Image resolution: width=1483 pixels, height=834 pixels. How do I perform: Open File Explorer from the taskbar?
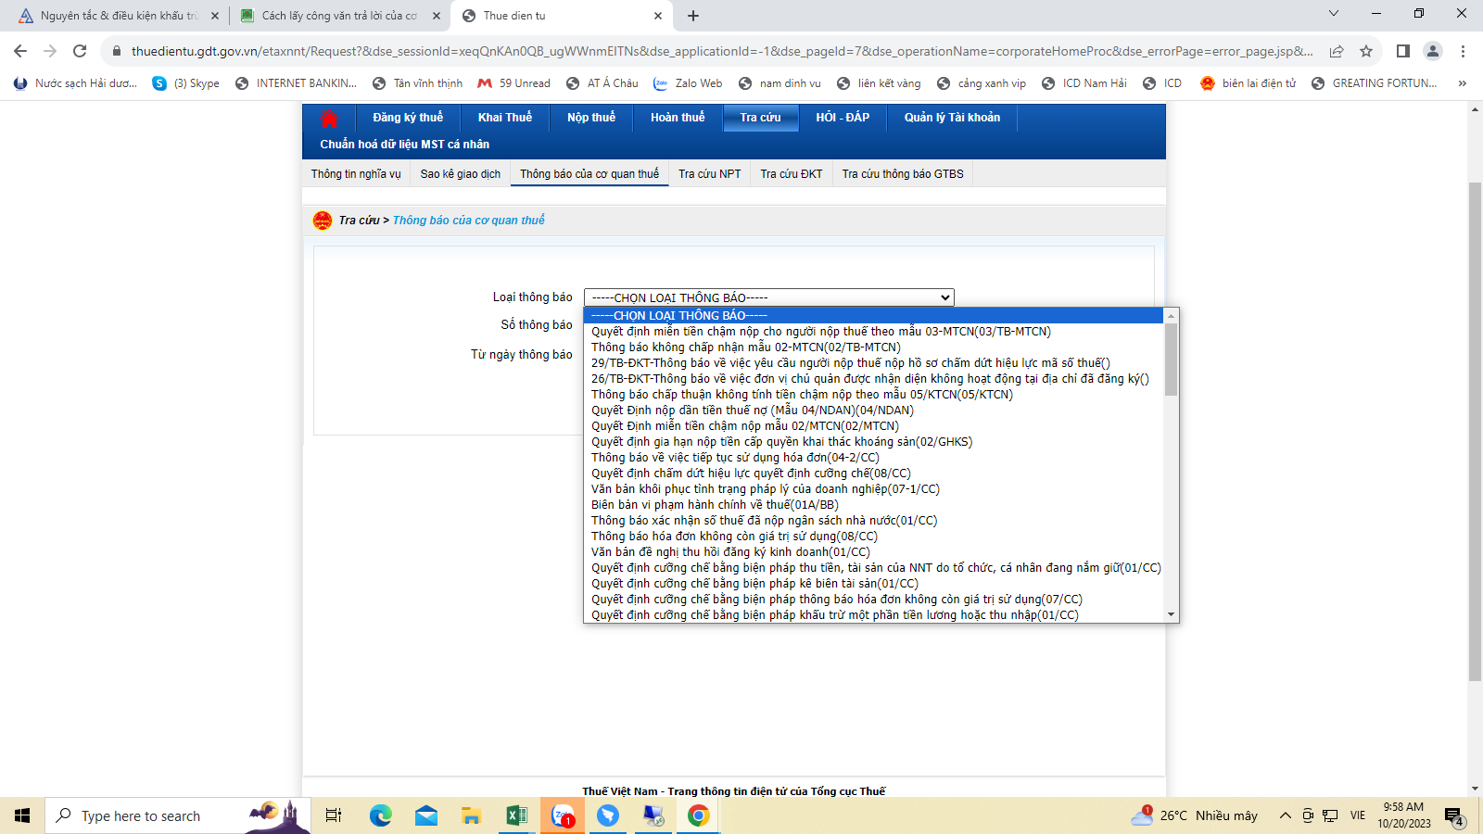point(471,815)
